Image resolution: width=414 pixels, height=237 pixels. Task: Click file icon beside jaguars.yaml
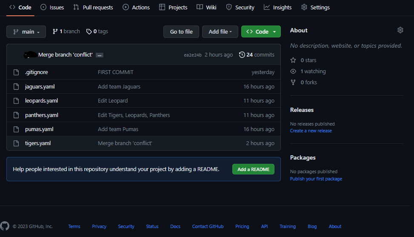click(16, 86)
